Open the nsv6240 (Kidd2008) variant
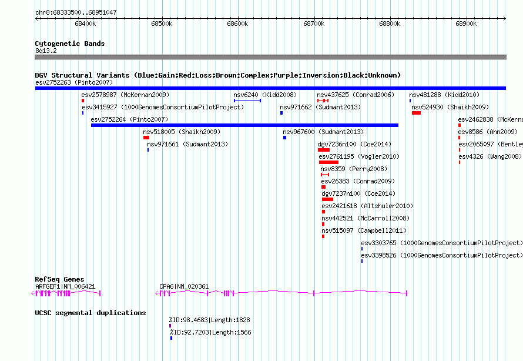The image size is (523, 361). pyautogui.click(x=265, y=95)
